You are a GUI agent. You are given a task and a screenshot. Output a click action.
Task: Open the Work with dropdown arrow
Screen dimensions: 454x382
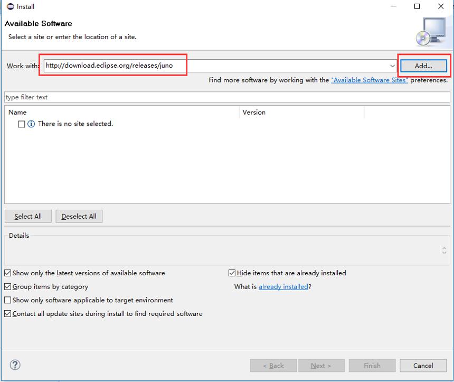392,66
